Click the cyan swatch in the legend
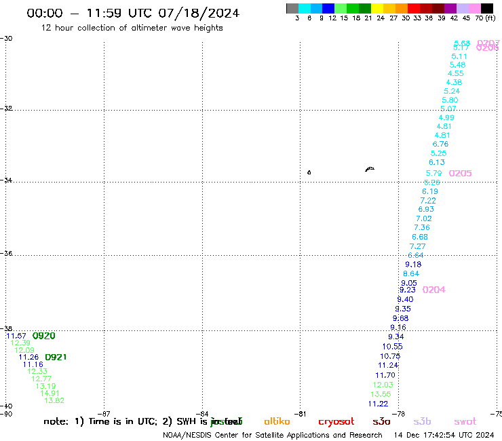Image resolution: width=502 pixels, height=441 pixels. (305, 8)
